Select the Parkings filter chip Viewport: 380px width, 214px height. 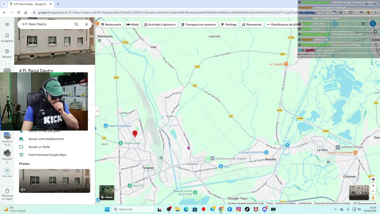[229, 25]
